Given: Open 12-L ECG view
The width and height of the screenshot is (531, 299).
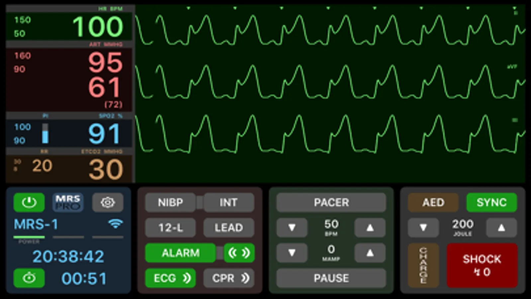Looking at the screenshot, I should tap(170, 228).
